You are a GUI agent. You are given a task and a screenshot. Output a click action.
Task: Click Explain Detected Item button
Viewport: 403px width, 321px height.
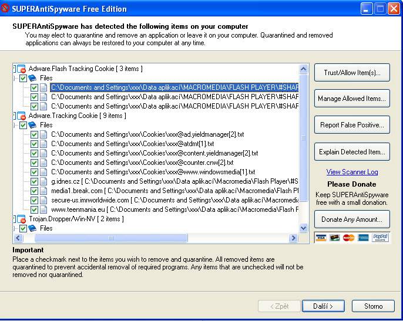click(x=352, y=152)
